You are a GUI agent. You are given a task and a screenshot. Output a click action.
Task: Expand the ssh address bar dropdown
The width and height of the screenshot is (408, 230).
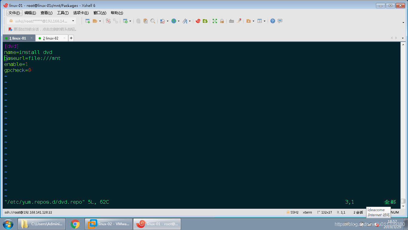[73, 21]
